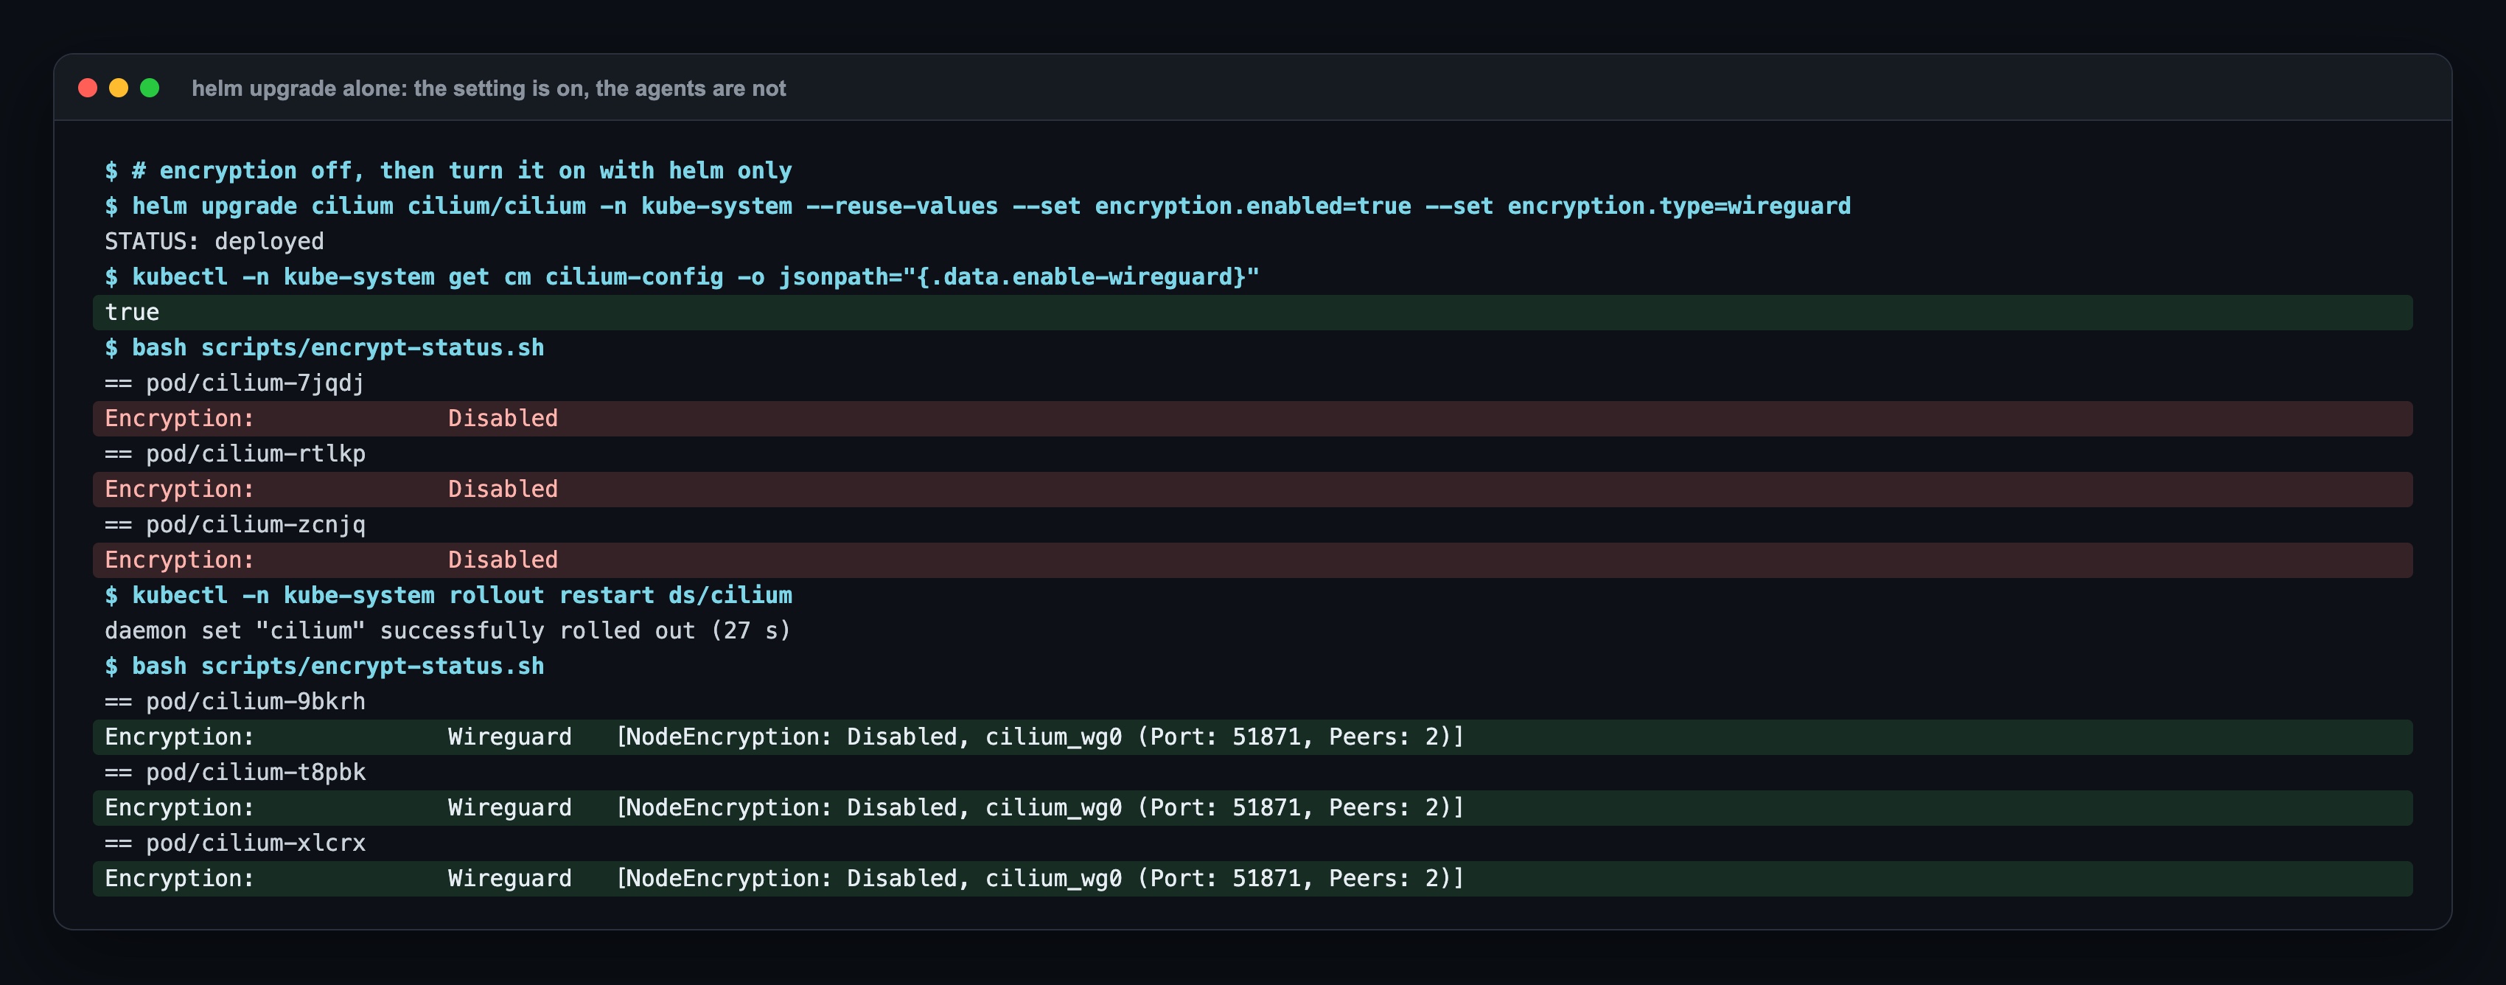Click the 'kubectl rollout restart ds/cilium' command
Screen dimensions: 2506x985
pyautogui.click(x=448, y=596)
